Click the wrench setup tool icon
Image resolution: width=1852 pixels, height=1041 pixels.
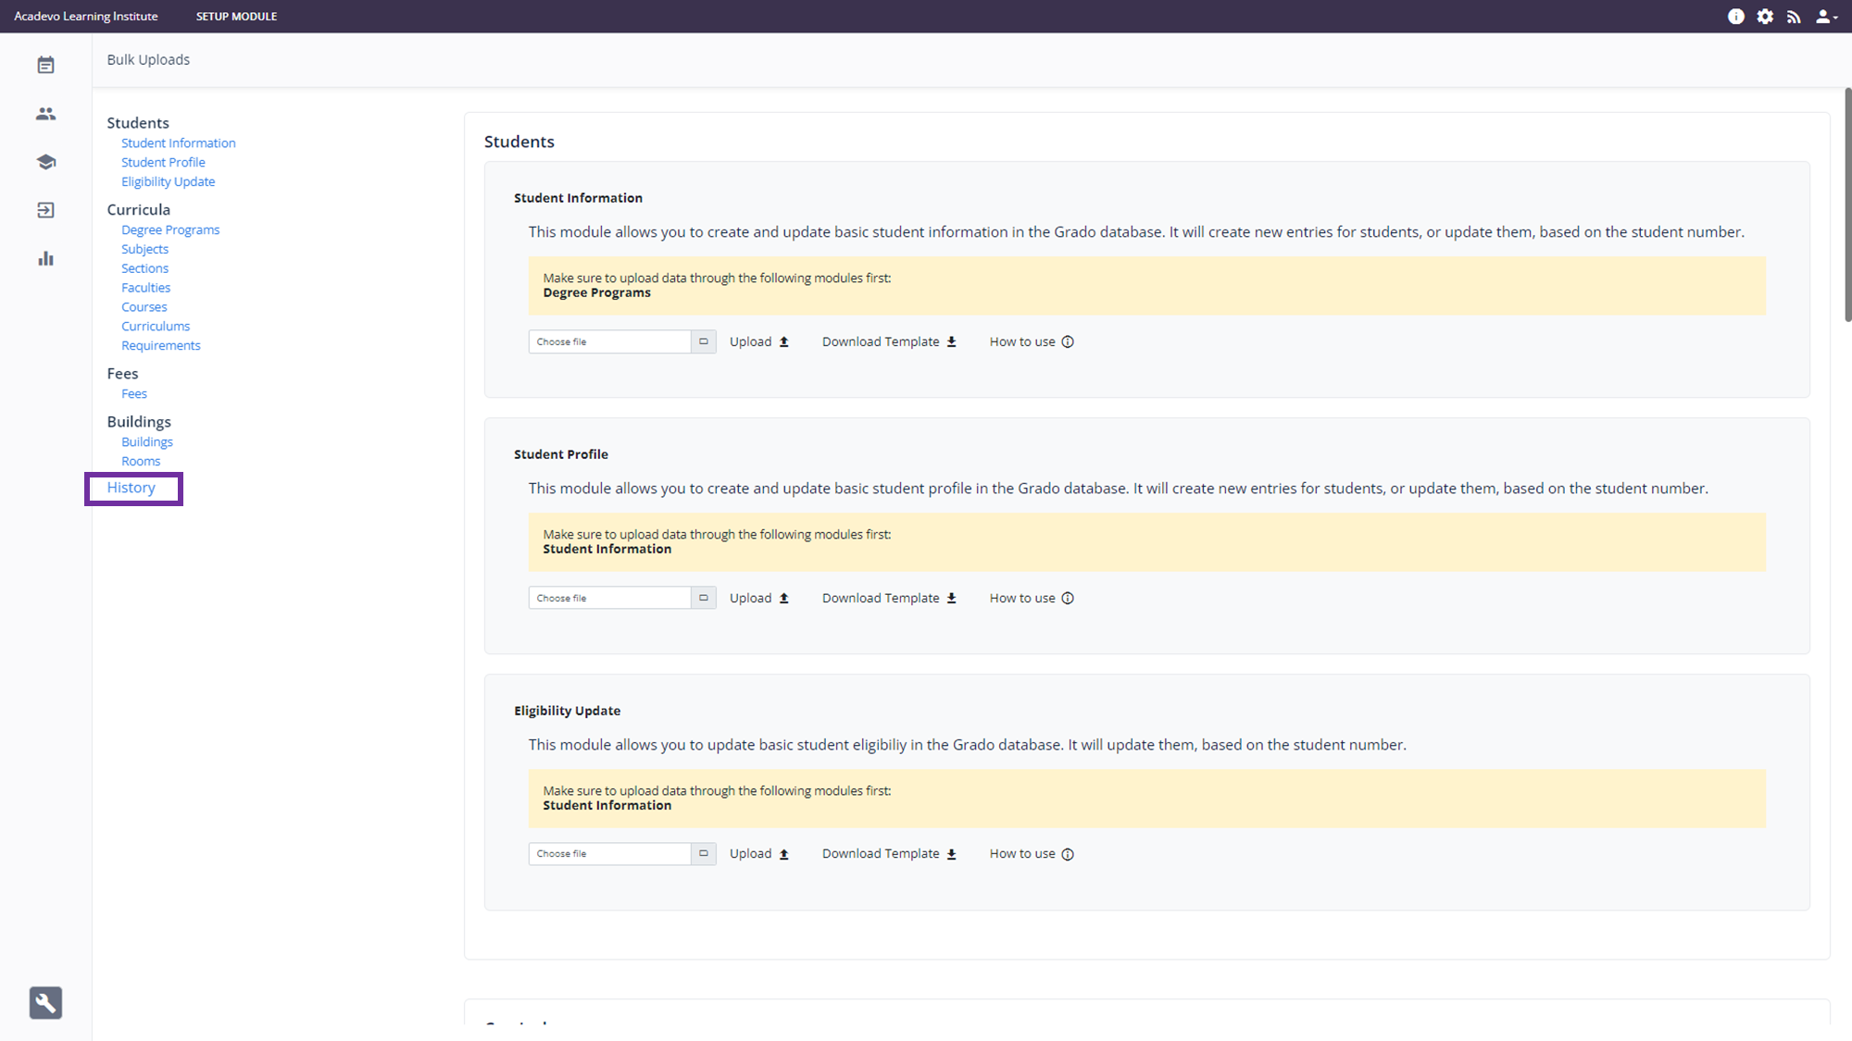point(45,1003)
